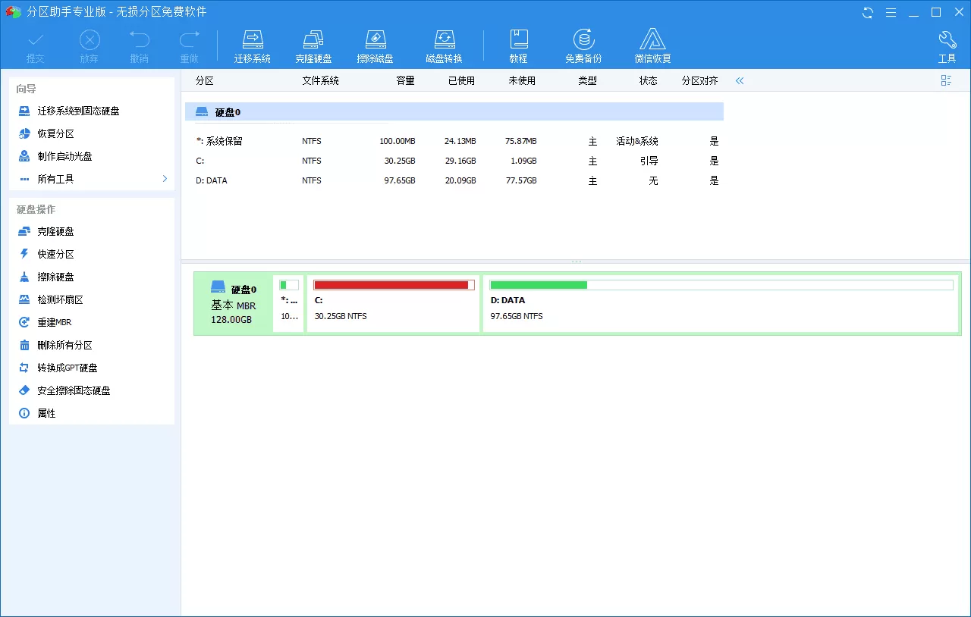971x617 pixels.
Task: Collapse columns with the double-chevron arrow
Action: (x=740, y=80)
